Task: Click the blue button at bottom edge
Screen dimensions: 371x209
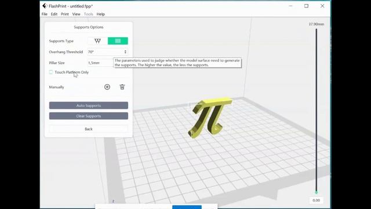Action: click(187, 207)
